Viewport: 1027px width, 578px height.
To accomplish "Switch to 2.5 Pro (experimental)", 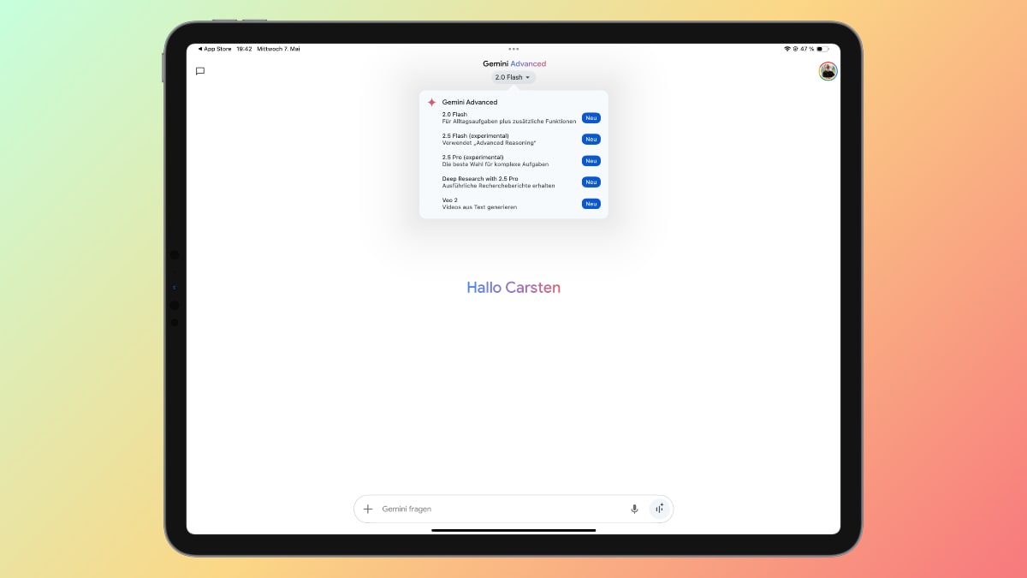I will click(x=496, y=160).
